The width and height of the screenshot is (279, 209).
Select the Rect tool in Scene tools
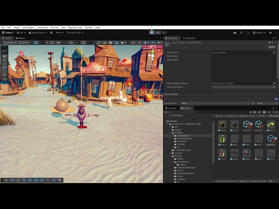coord(4,71)
